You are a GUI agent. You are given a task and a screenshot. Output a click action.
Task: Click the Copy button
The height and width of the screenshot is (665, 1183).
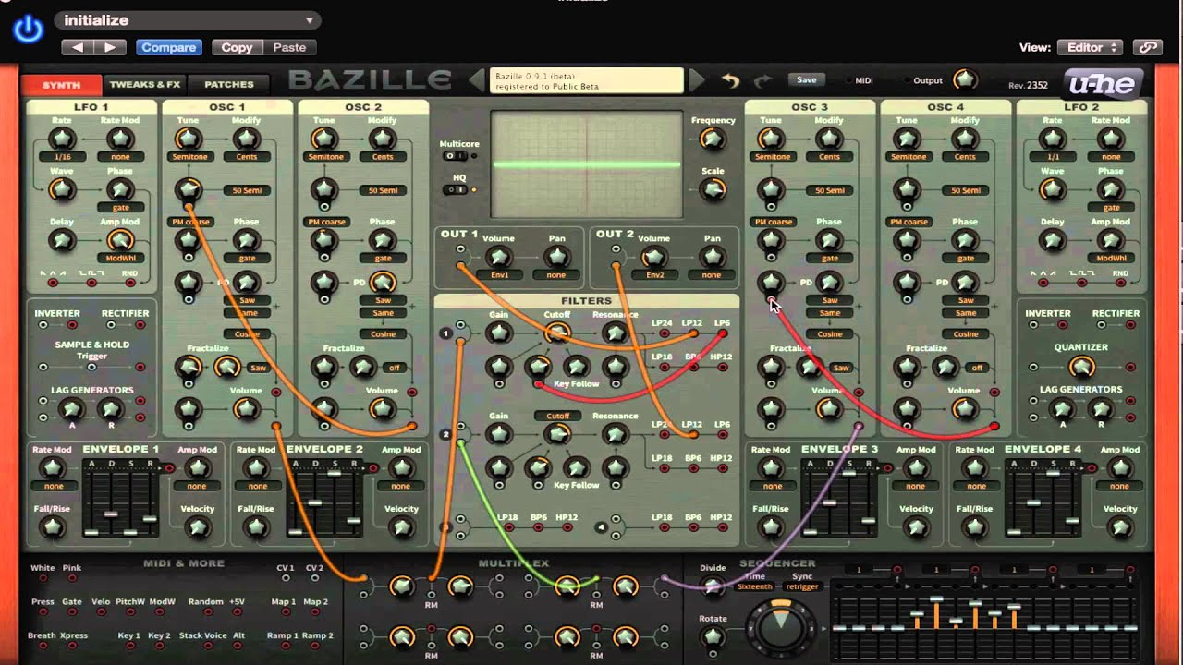pos(237,47)
